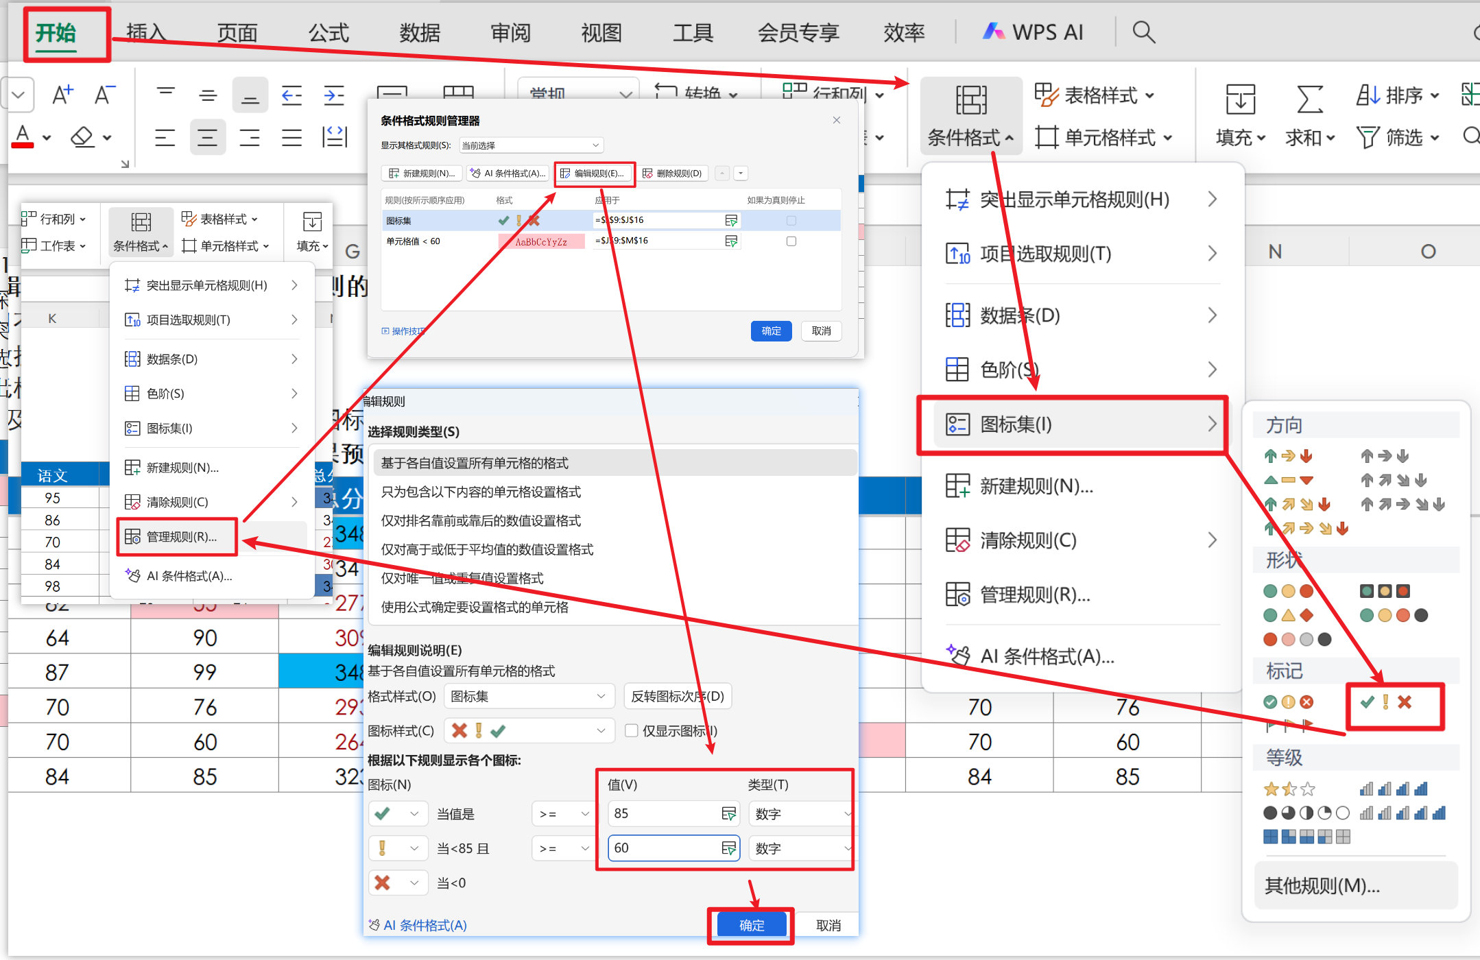Tick the stop-if-true checkbox for the 图标集 rule
The image size is (1480, 960).
tap(791, 221)
